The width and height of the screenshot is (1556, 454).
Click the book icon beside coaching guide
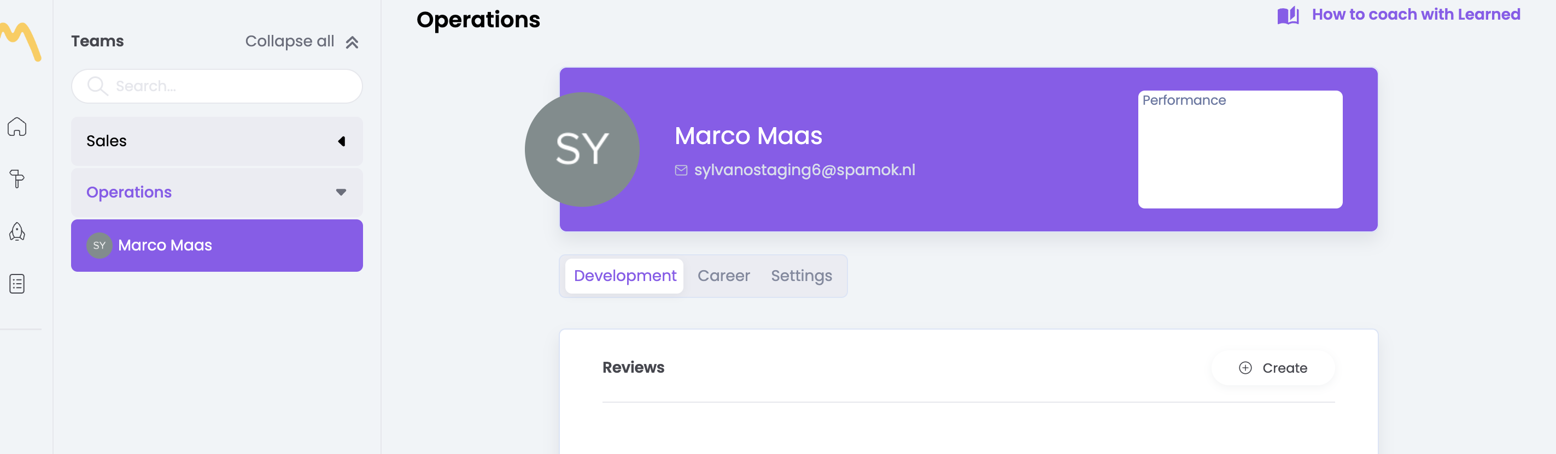(x=1287, y=15)
